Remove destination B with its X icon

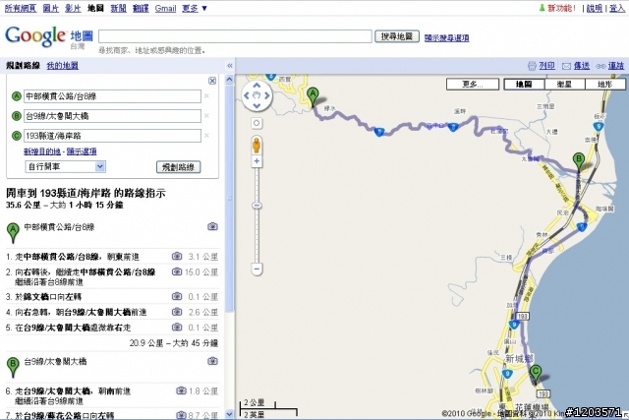tap(206, 116)
